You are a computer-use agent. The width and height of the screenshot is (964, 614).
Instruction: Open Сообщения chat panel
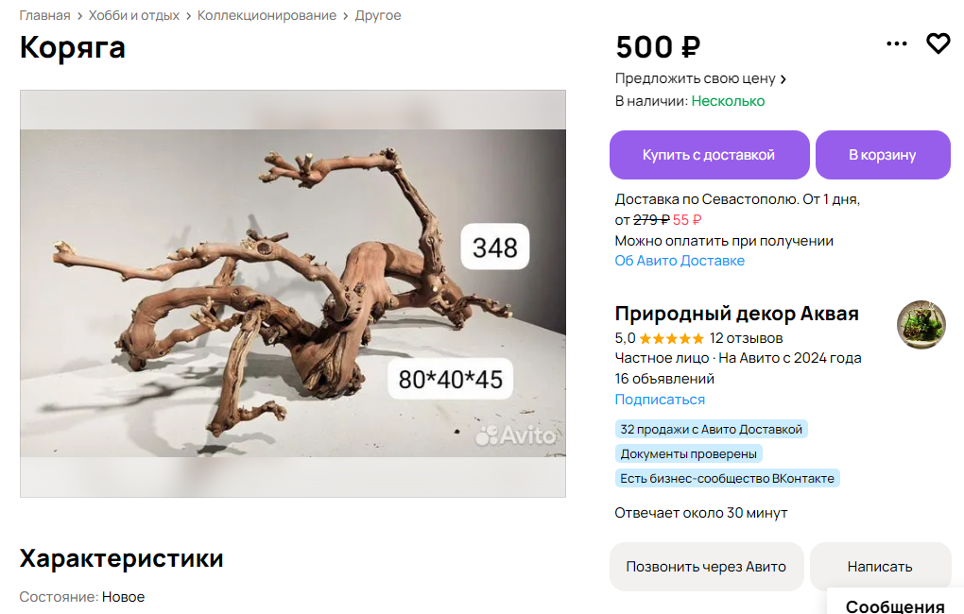(895, 605)
